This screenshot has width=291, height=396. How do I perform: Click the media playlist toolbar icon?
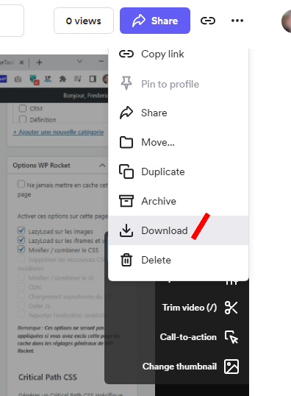tap(78, 79)
